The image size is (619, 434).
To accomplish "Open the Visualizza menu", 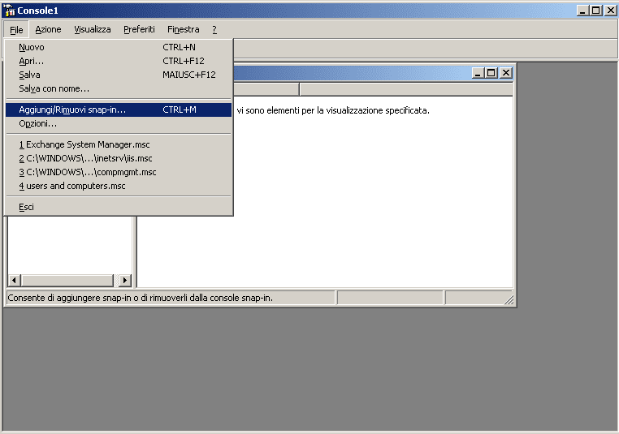I will (x=93, y=29).
